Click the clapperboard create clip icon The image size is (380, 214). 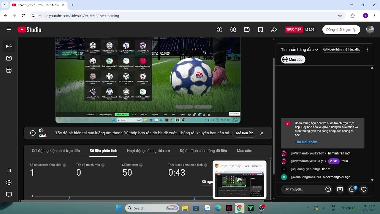(247, 29)
